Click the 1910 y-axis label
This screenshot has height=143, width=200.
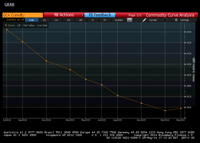189,53
